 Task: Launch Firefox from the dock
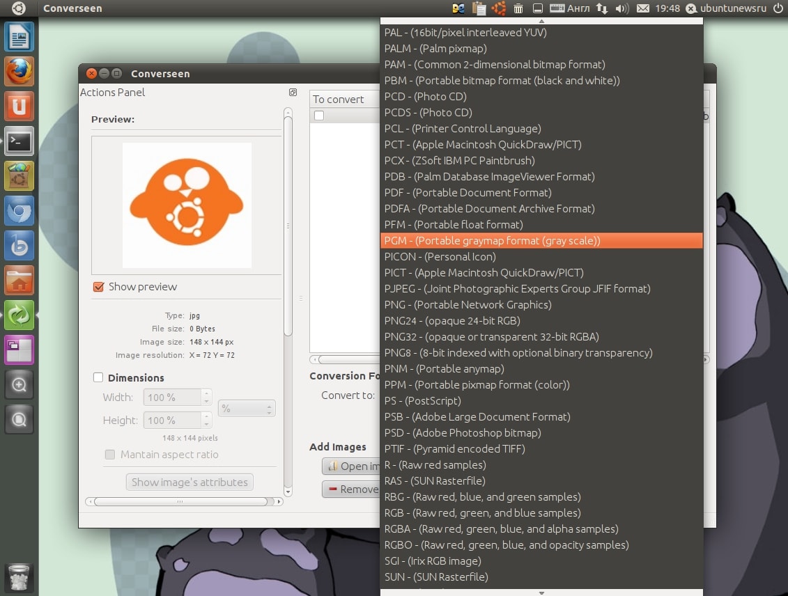[19, 72]
